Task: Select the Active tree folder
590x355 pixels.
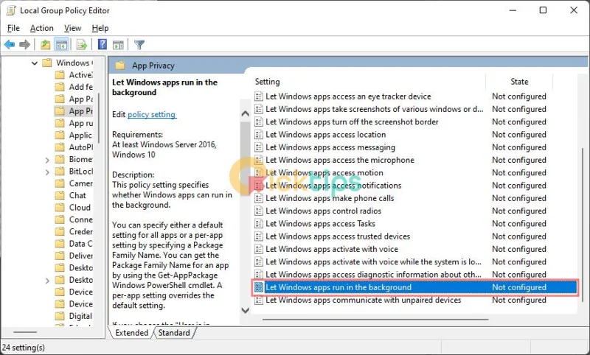Action: (x=74, y=75)
